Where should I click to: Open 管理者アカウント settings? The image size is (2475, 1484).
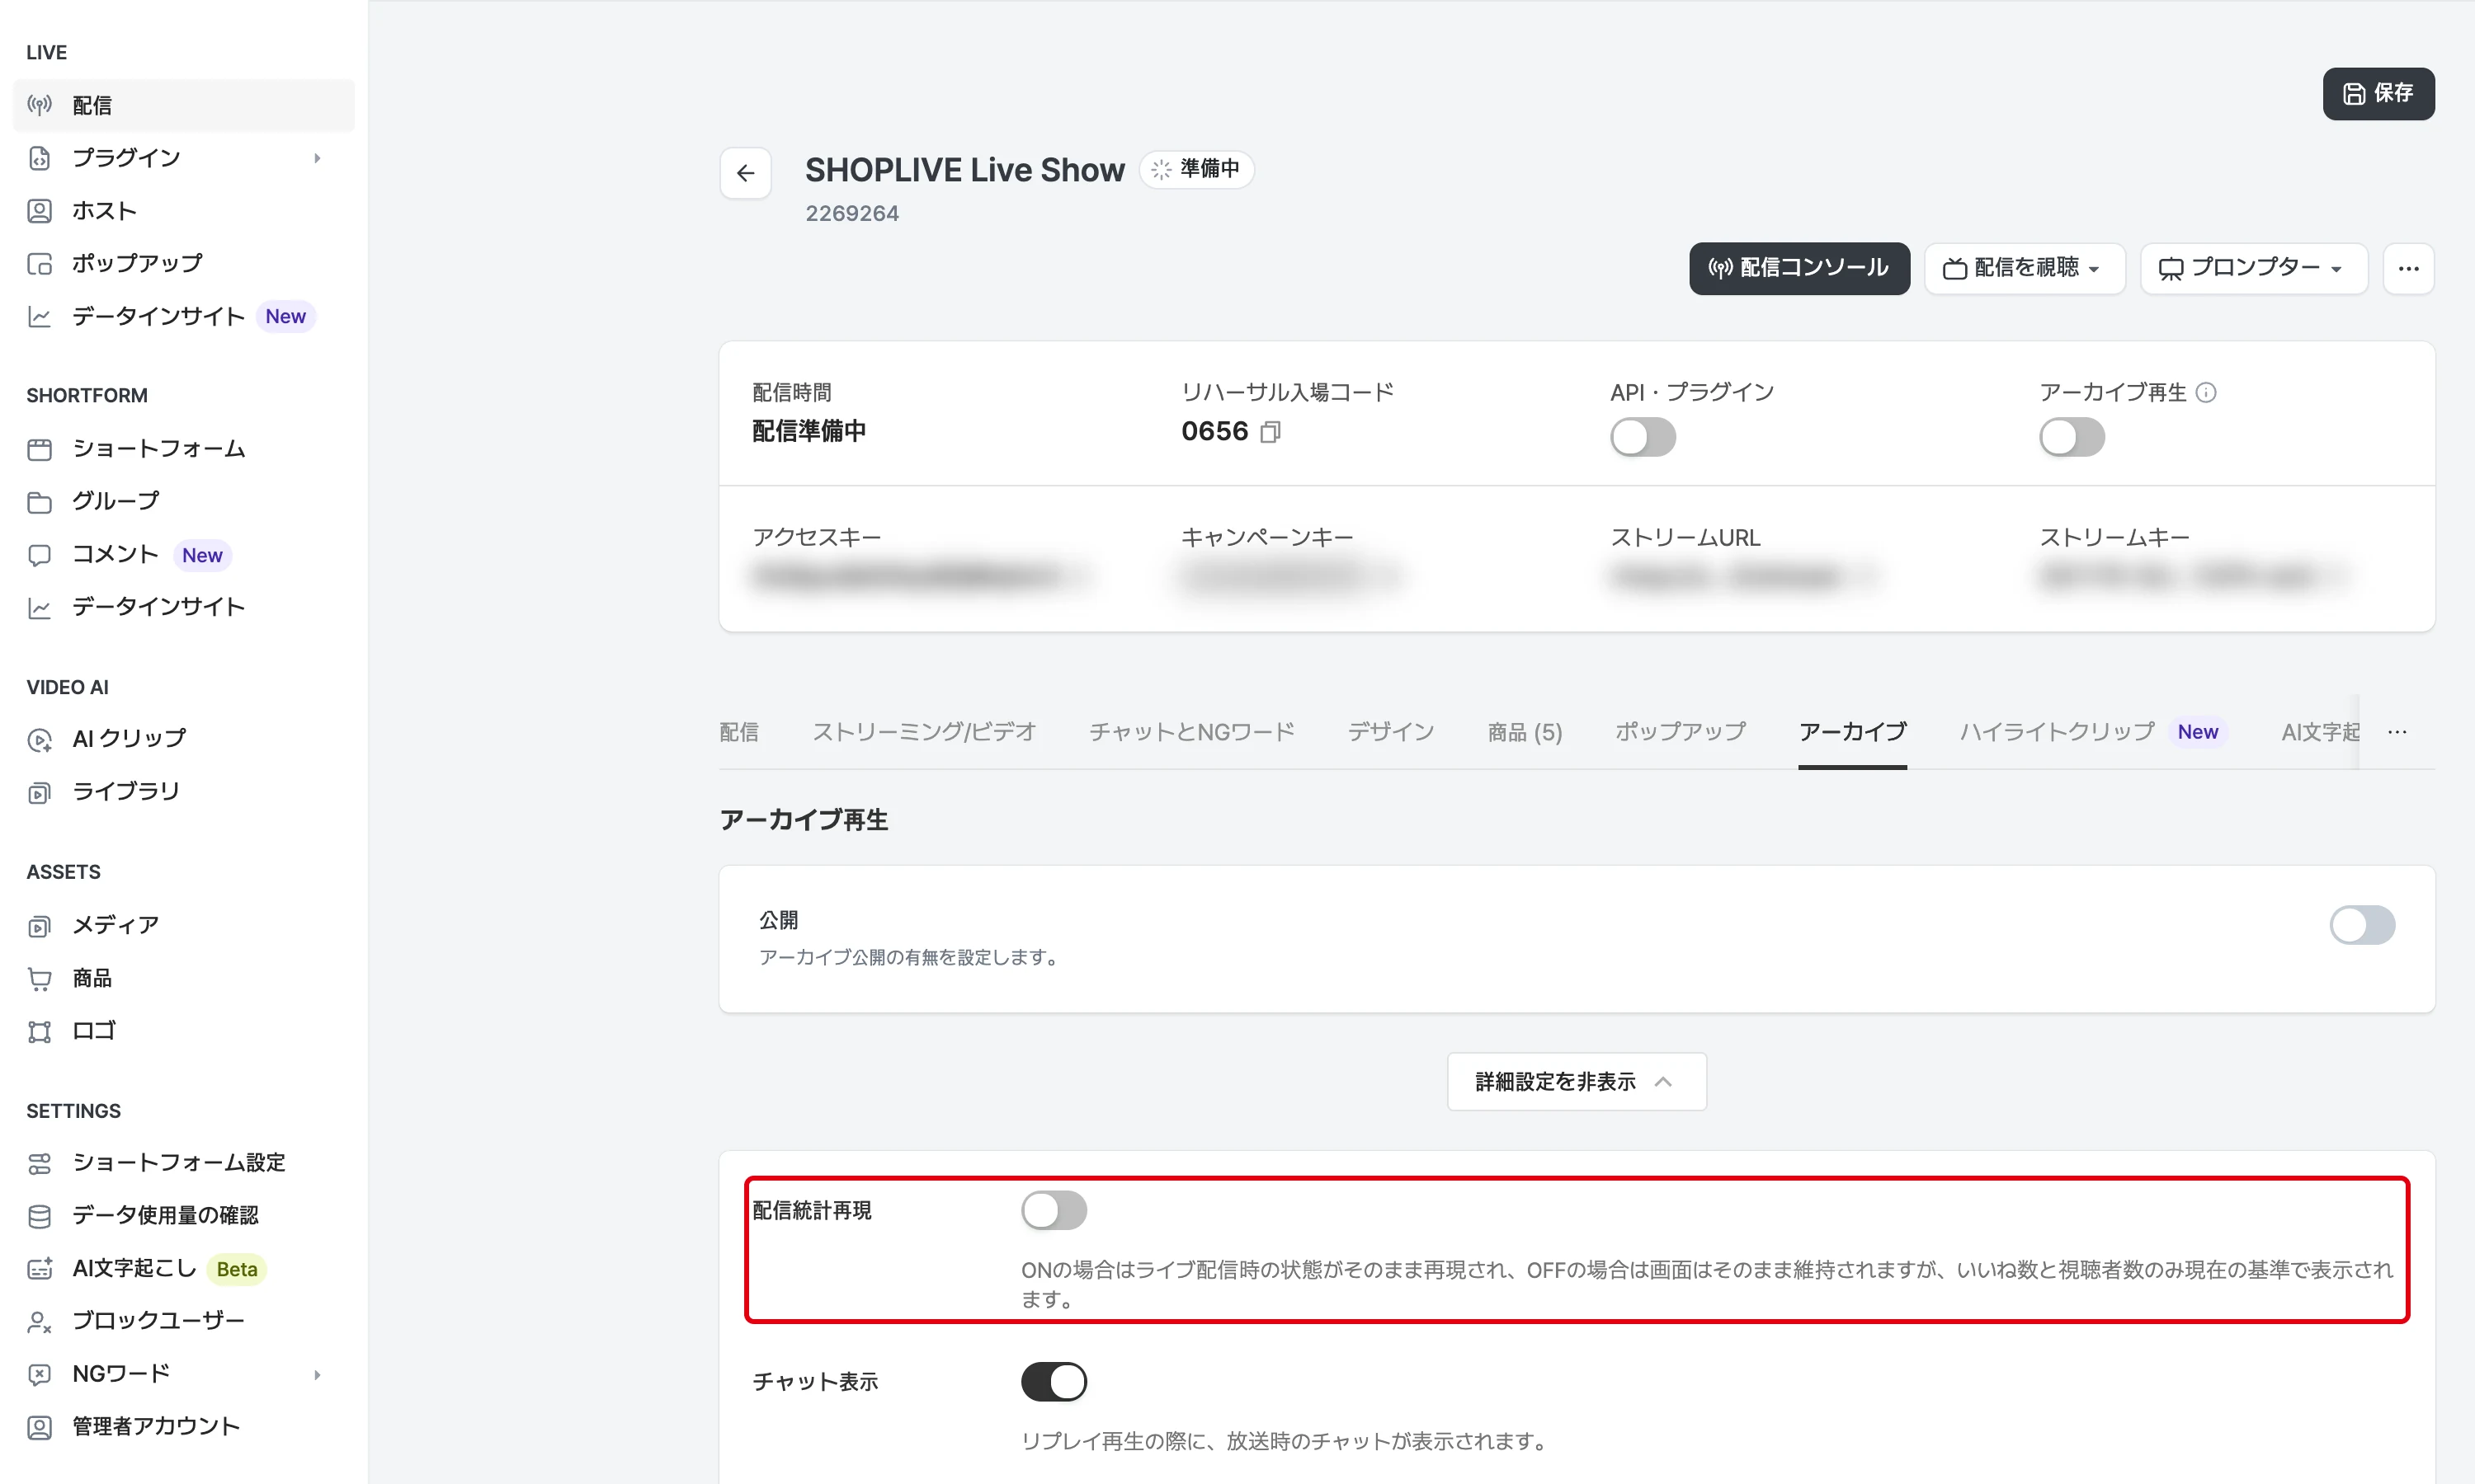pyautogui.click(x=184, y=1427)
